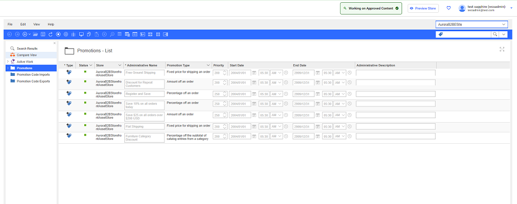Open the Edit menu
The width and height of the screenshot is (517, 204).
[x=23, y=25]
